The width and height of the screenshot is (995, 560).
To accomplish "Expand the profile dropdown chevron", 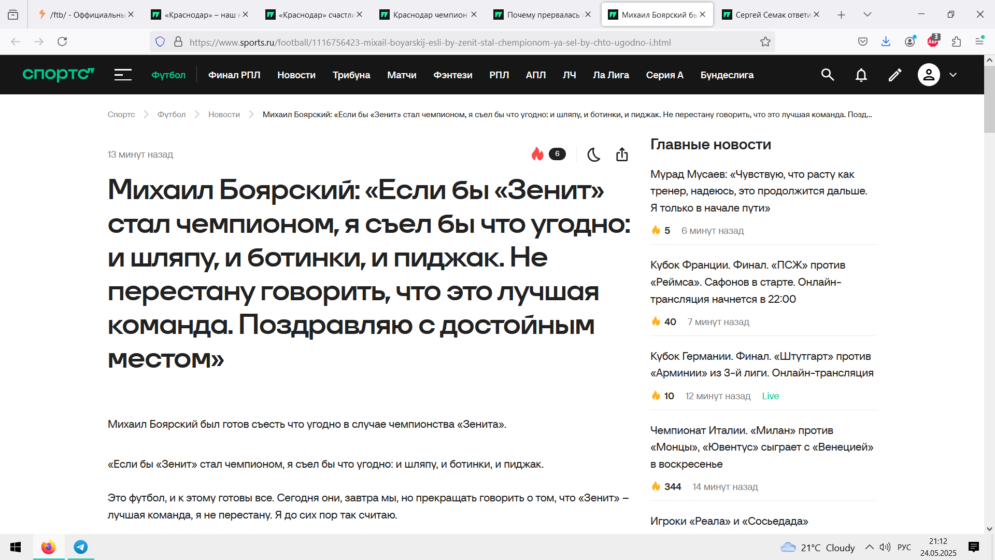I will (953, 75).
